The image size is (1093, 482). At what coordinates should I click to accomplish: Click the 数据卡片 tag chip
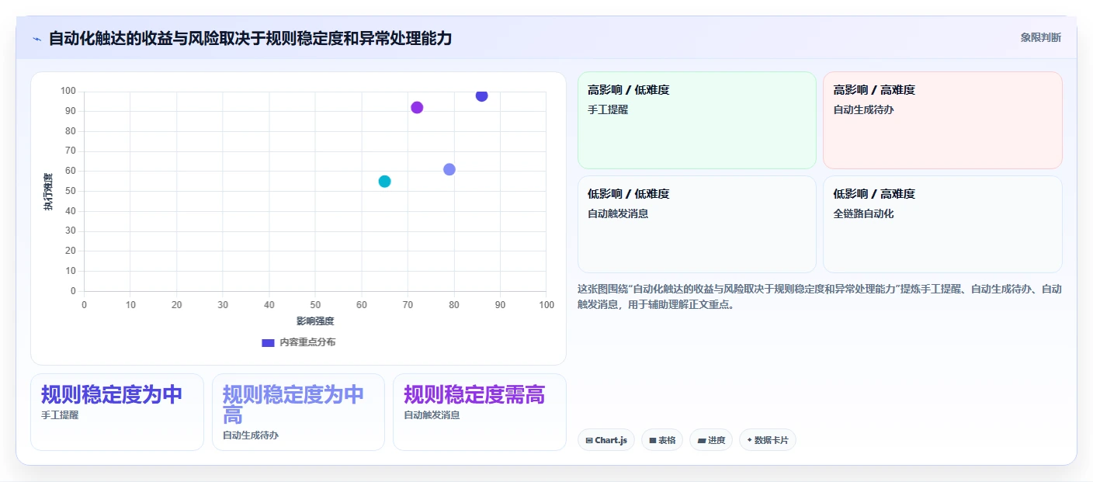click(x=767, y=440)
